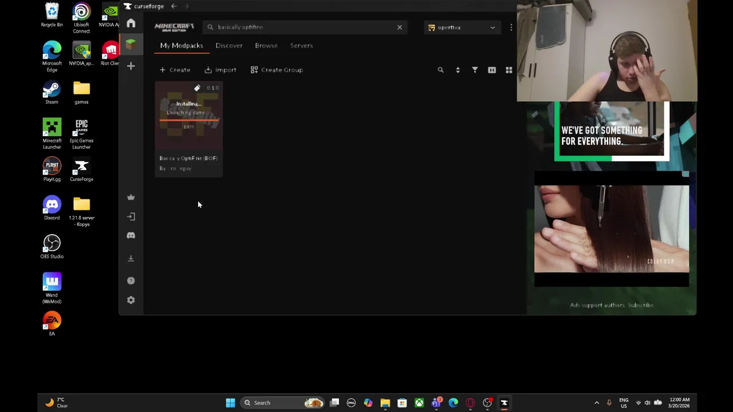Go back with the CurseForge back arrow
This screenshot has width=733, height=412.
tap(174, 6)
